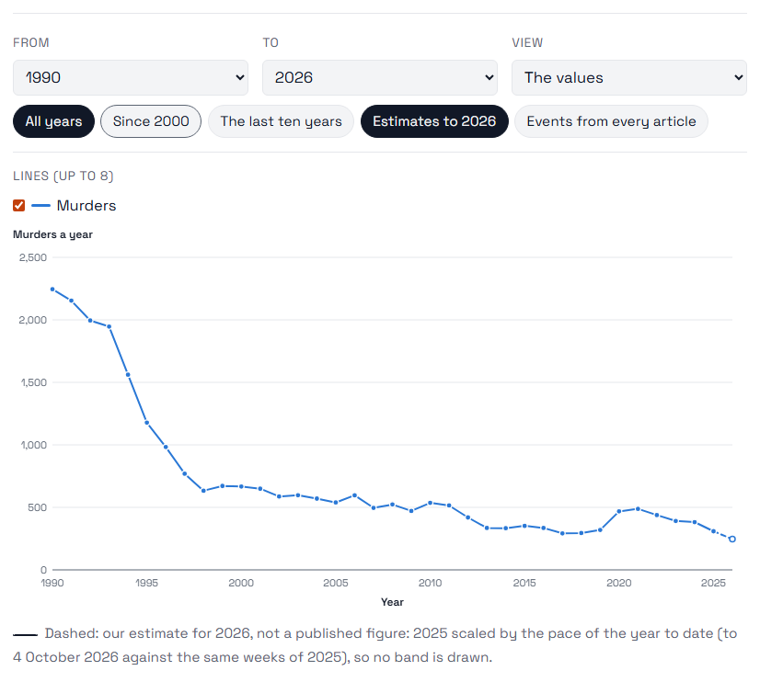Choose The last ten years preset
Viewport: 760px width, 682px height.
coord(282,121)
